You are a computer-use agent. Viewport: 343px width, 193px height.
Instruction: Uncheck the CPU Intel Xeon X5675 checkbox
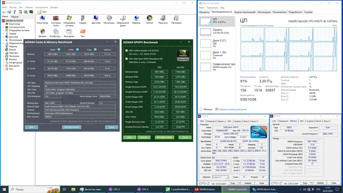click(x=127, y=59)
